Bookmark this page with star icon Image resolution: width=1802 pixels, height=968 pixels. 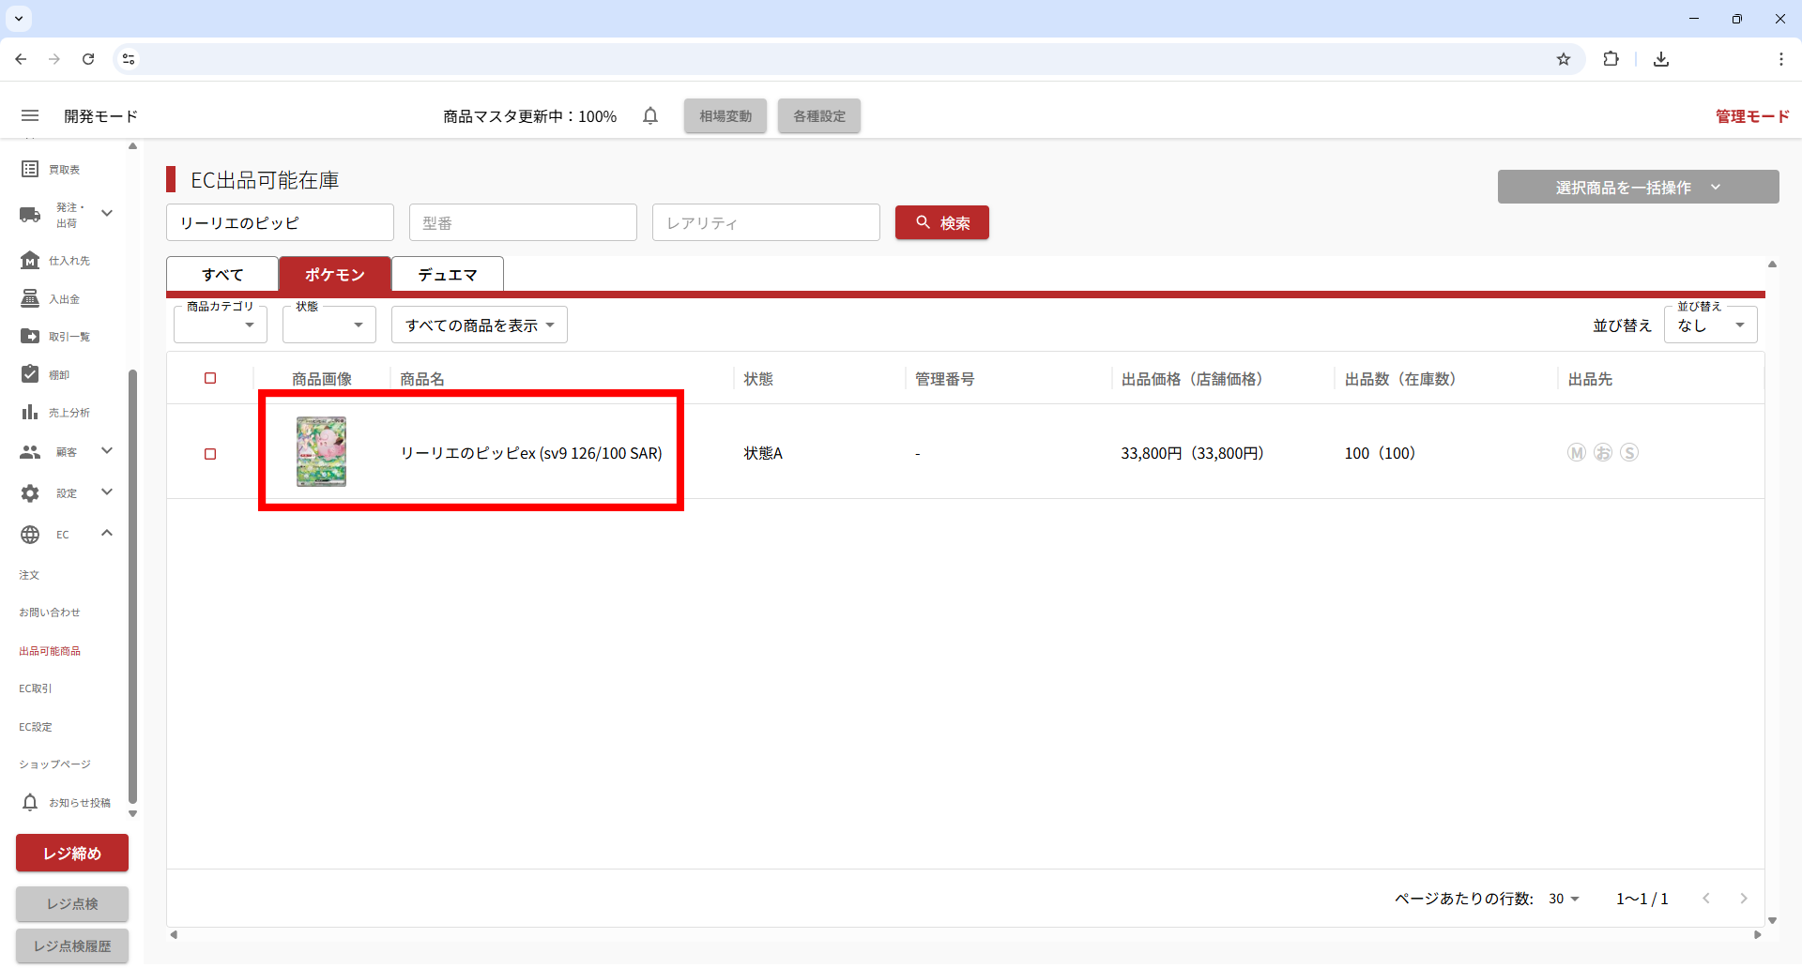coord(1564,59)
